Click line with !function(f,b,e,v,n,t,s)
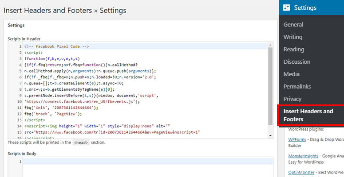Screen dimensions: 344x177 tap(52, 59)
